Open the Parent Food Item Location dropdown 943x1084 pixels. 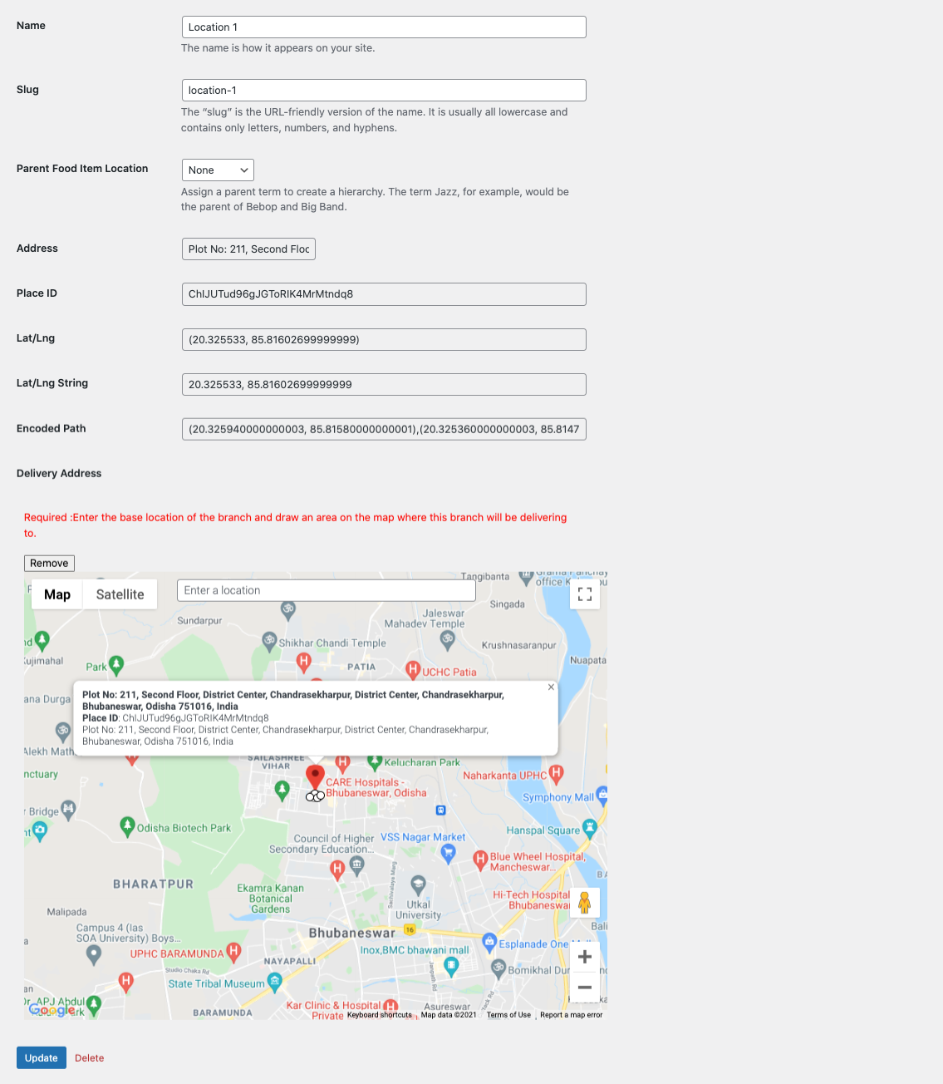pos(218,170)
